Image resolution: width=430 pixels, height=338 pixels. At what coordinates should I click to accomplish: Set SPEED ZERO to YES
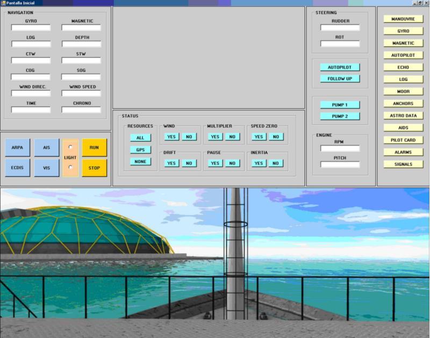click(x=259, y=136)
